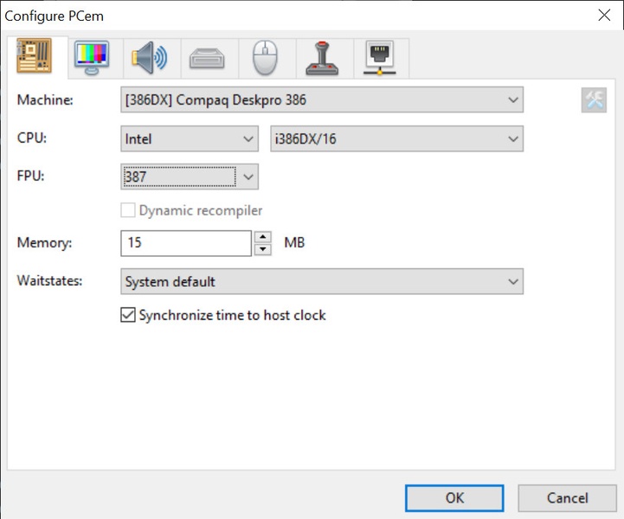Viewport: 624px width, 519px height.
Task: Decrease memory with the down arrow
Action: click(263, 250)
